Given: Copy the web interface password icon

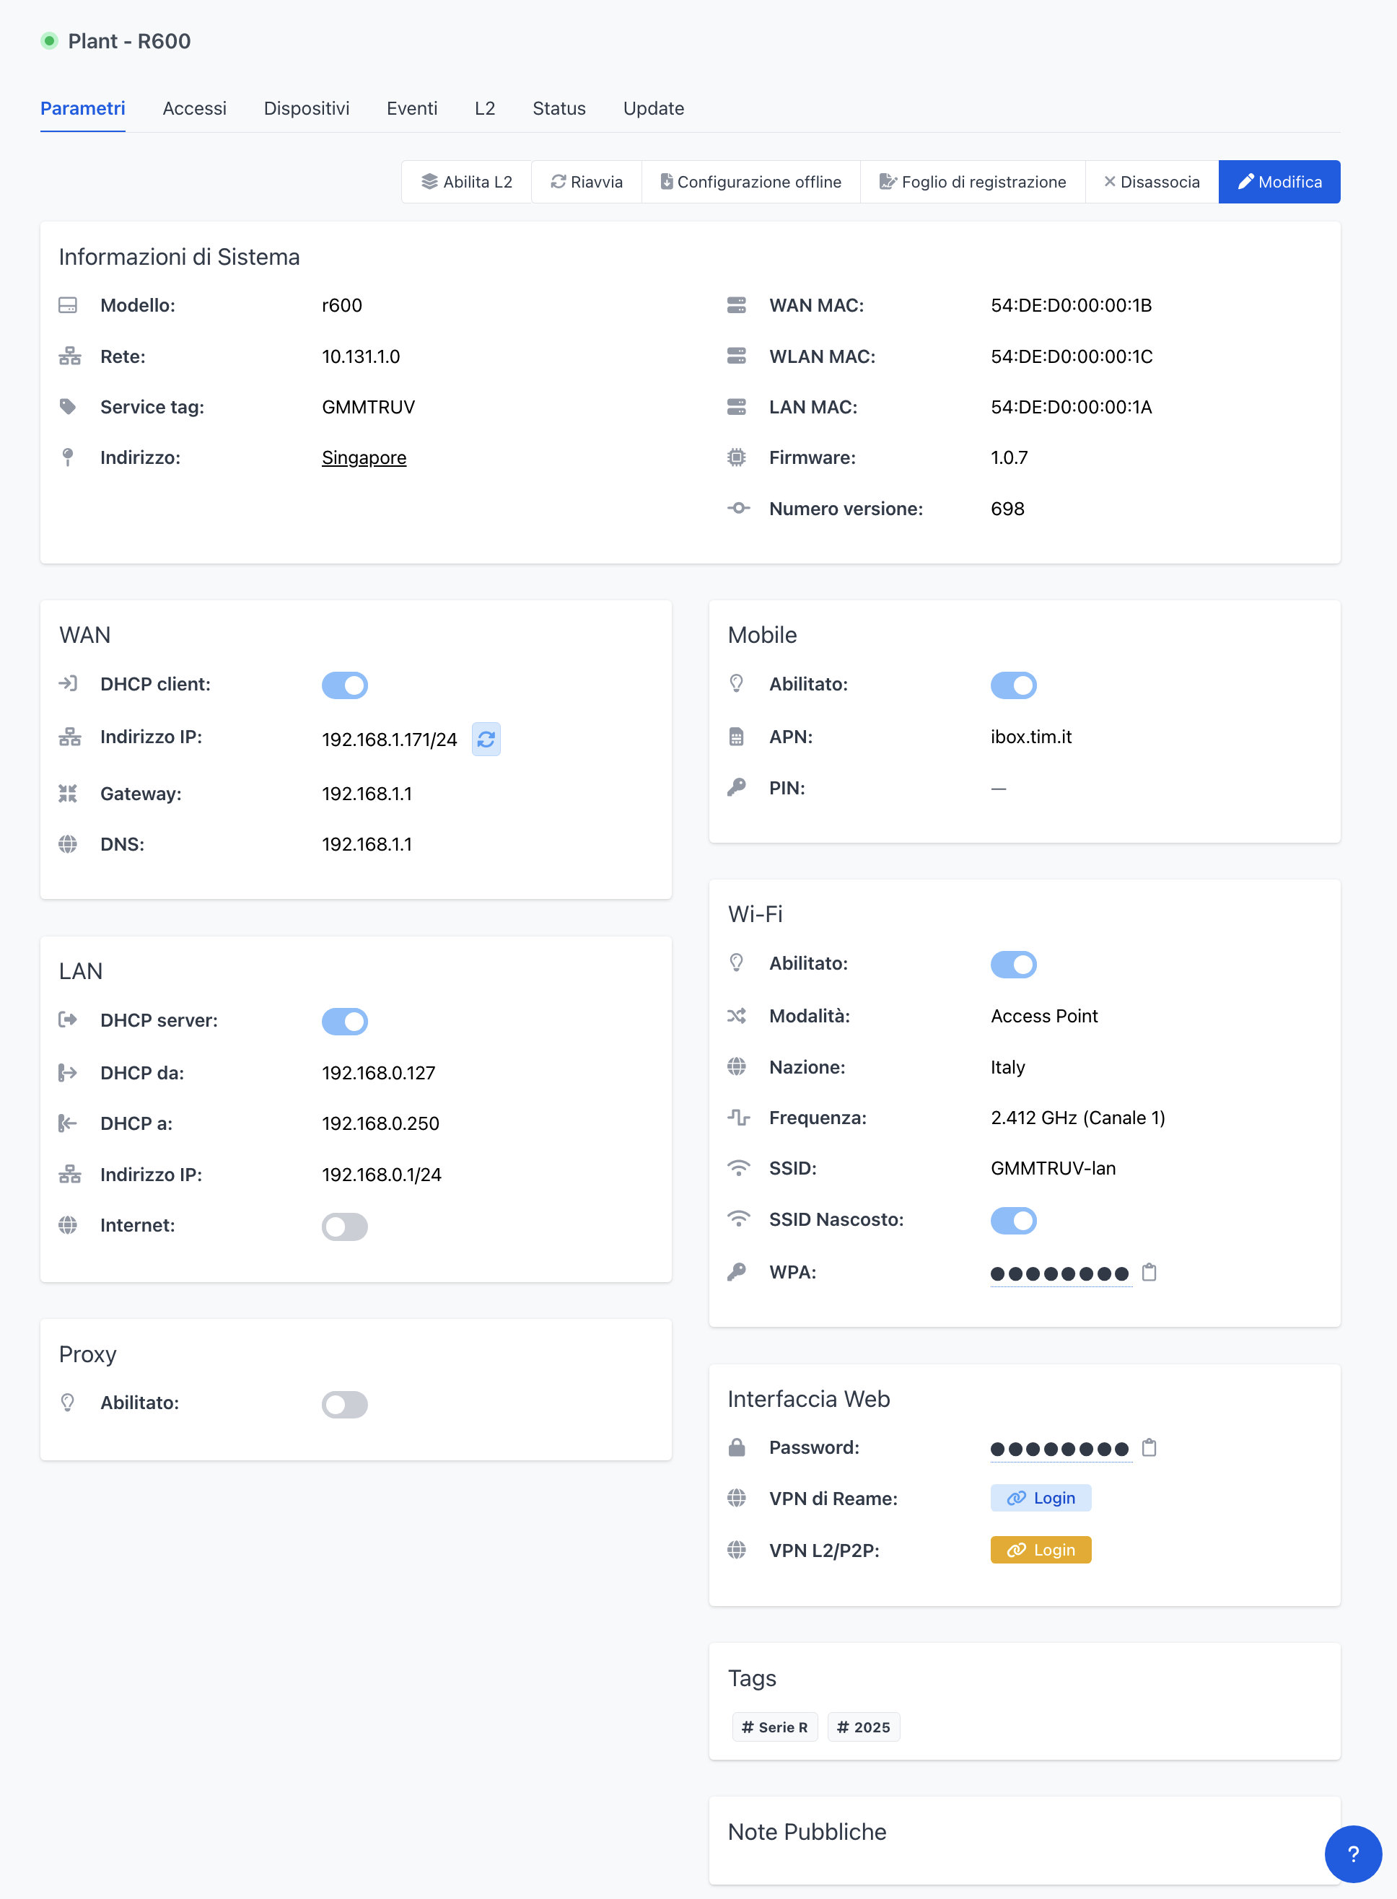Looking at the screenshot, I should [x=1148, y=1448].
